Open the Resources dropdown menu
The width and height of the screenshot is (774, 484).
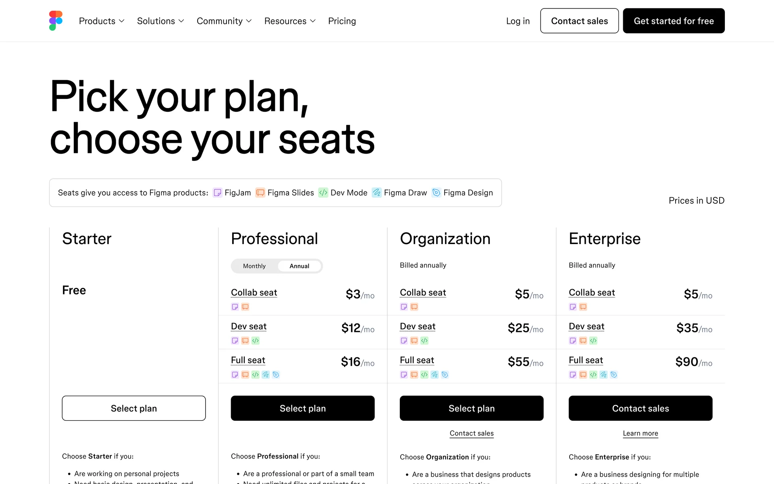[290, 21]
